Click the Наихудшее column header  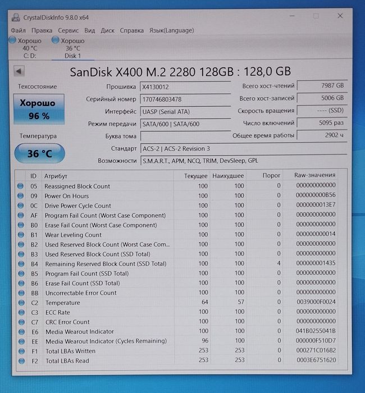tap(228, 176)
